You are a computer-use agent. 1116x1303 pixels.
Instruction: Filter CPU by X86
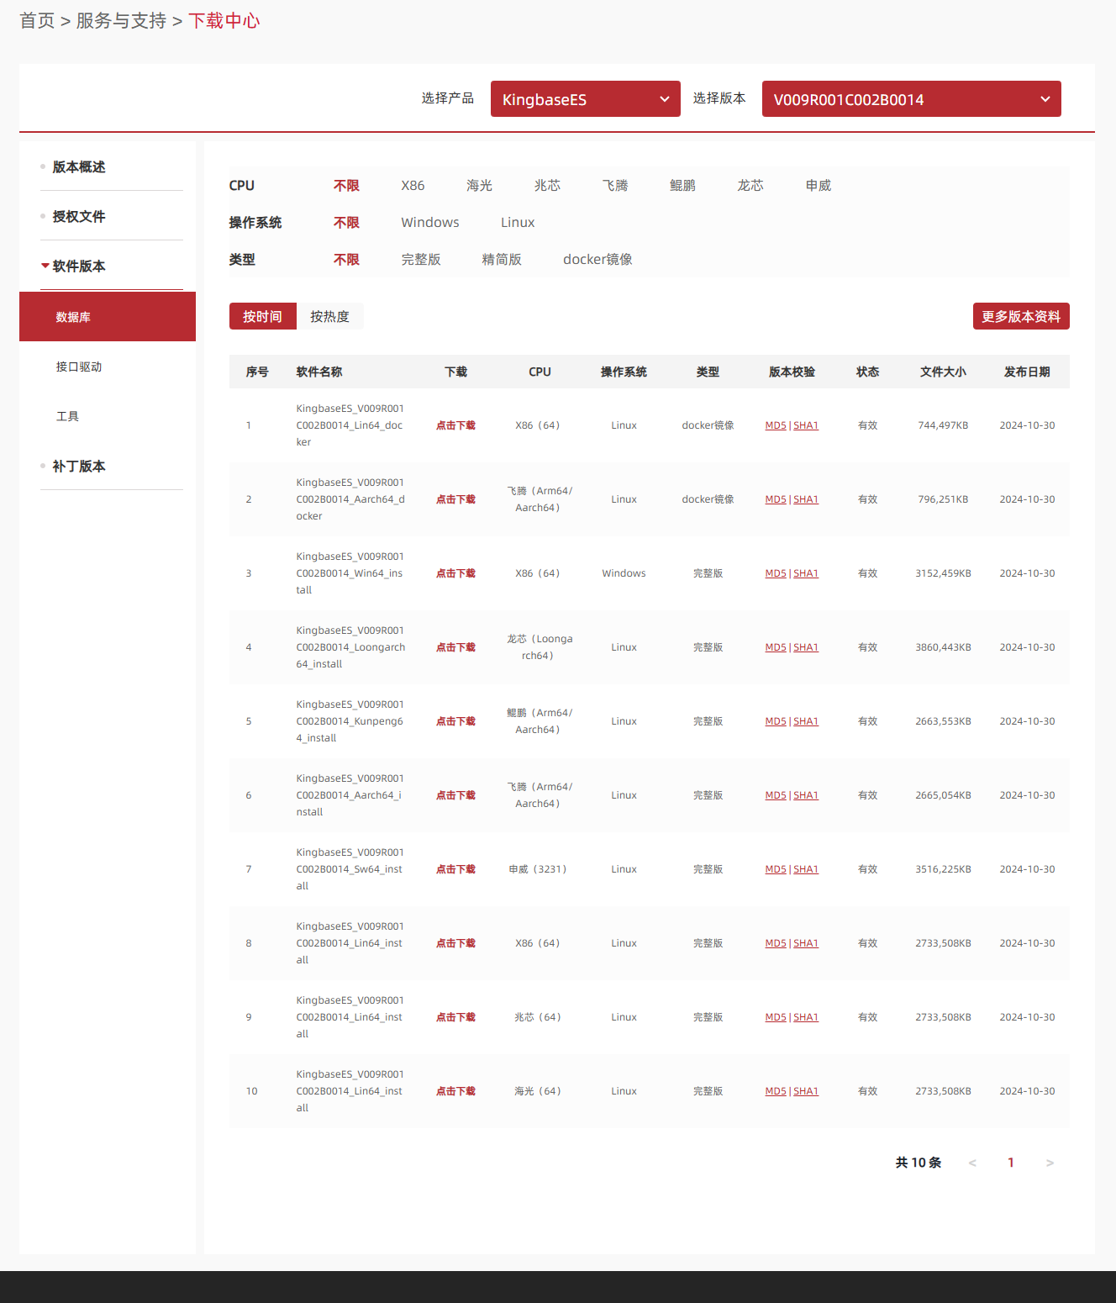point(413,185)
